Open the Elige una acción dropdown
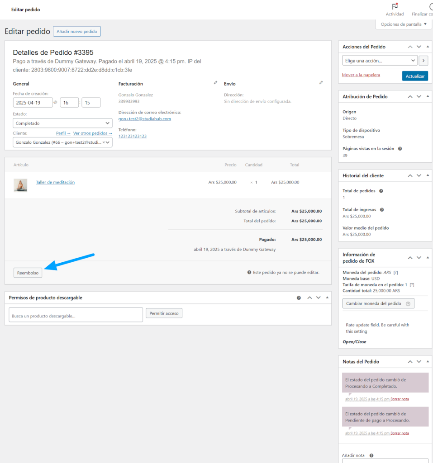Viewport: 433px width, 463px height. pos(380,61)
